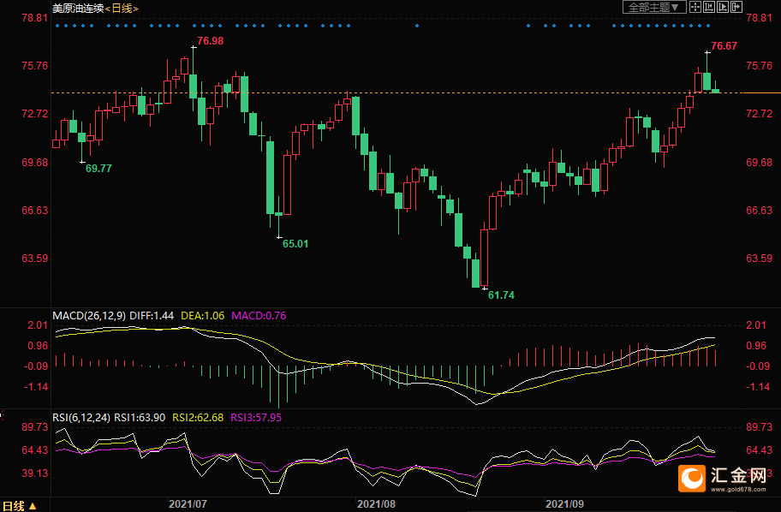Click the 61.74 low price marker
Viewport: 781px width, 512px height.
(x=501, y=295)
